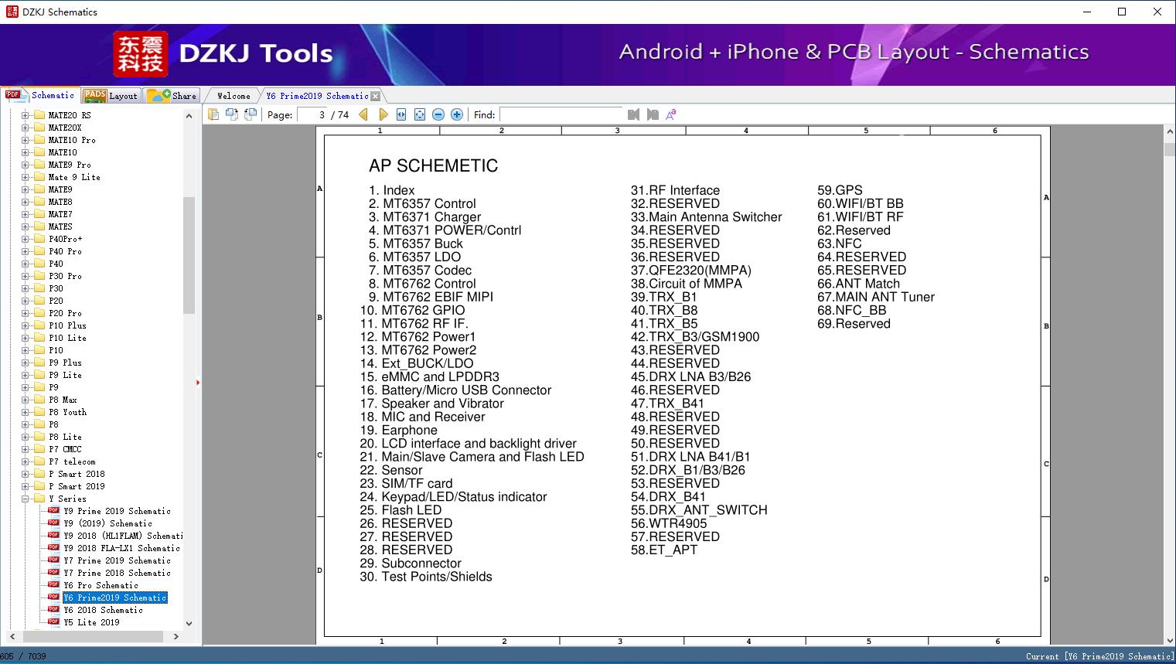This screenshot has width=1176, height=664.
Task: Switch to the Welcome document tab
Action: click(233, 96)
